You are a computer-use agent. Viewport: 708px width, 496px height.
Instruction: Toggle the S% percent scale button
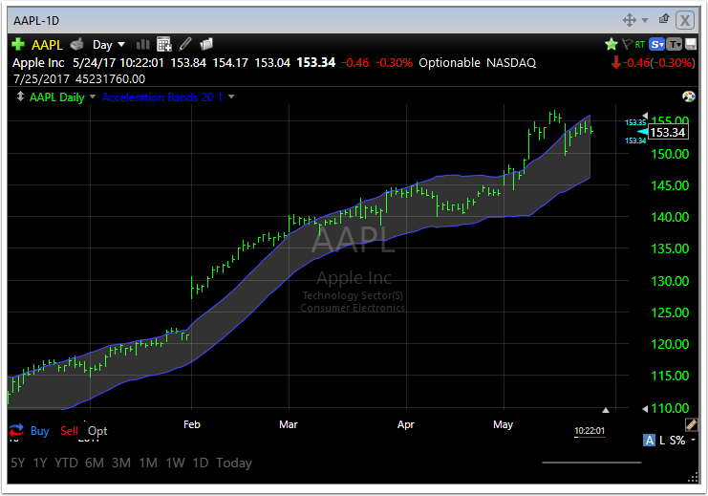tap(677, 440)
